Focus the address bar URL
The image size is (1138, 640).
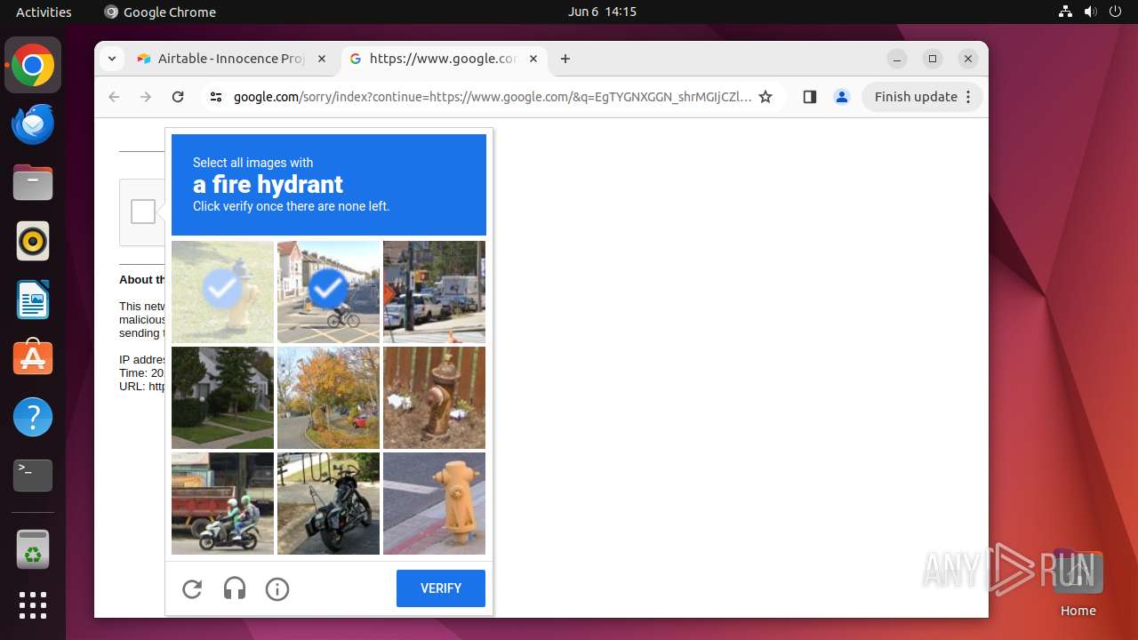tap(493, 97)
